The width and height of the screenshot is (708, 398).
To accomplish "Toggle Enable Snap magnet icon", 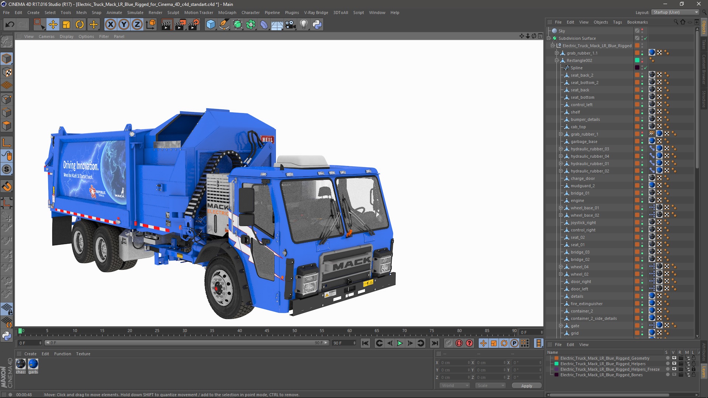I will point(7,186).
